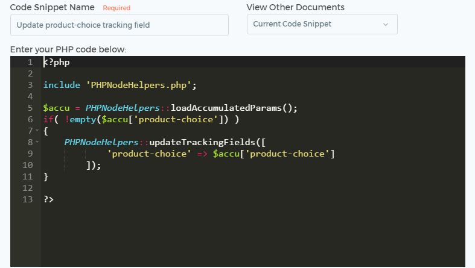The width and height of the screenshot is (475, 268).
Task: Click the ']);' closing on line 10
Action: [94, 165]
